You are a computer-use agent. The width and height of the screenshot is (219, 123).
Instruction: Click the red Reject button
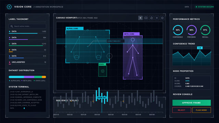[182, 110]
